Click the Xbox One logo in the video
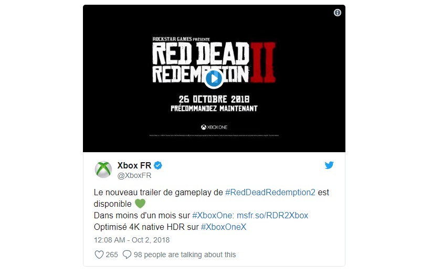The image size is (421, 275). click(x=214, y=128)
